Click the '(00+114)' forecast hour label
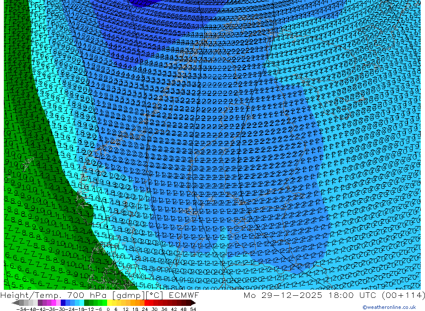 click(402, 295)
